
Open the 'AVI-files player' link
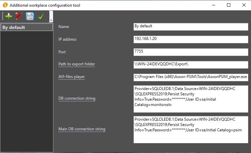(x=71, y=77)
